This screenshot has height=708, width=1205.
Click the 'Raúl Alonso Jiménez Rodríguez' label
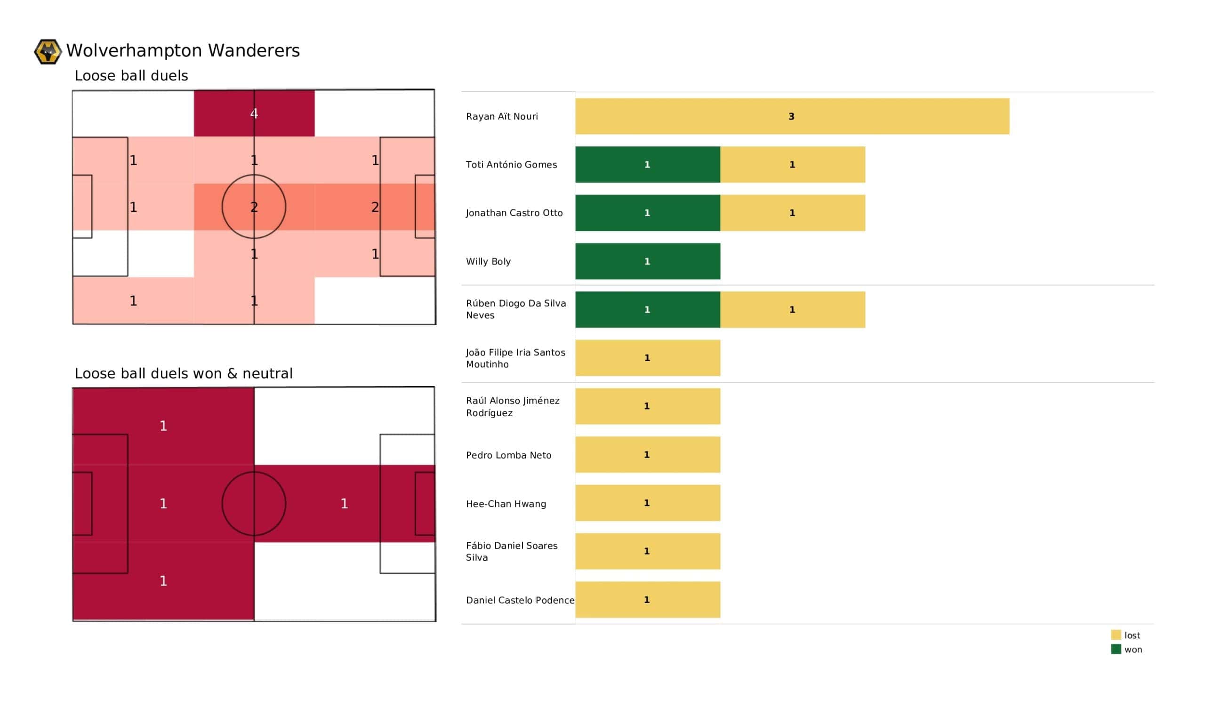pyautogui.click(x=512, y=406)
